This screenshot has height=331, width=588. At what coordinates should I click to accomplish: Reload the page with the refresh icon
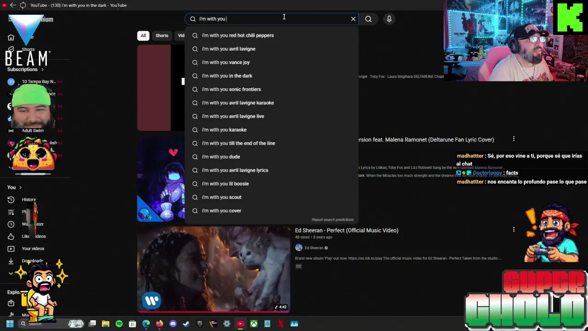(23, 5)
